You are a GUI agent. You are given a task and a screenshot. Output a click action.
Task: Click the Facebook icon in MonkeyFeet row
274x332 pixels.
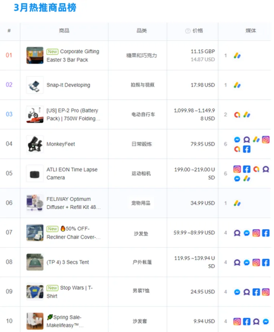pyautogui.click(x=247, y=149)
